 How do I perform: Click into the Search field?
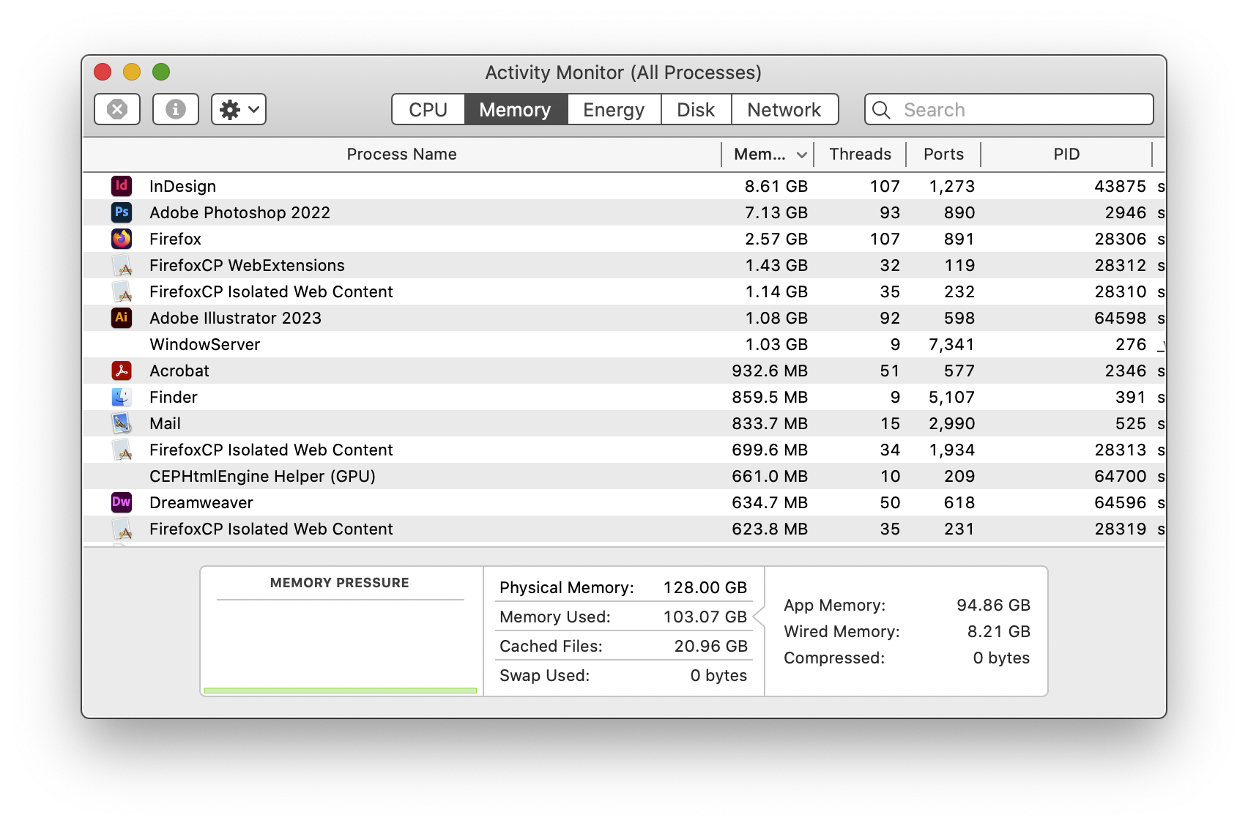tap(1009, 110)
